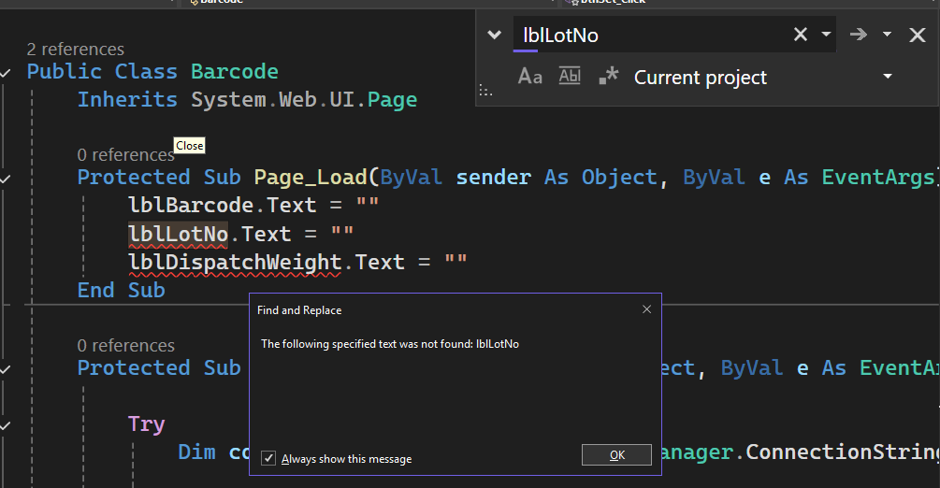Open 0 references link above second Sub
This screenshot has height=488, width=940.
click(x=125, y=345)
